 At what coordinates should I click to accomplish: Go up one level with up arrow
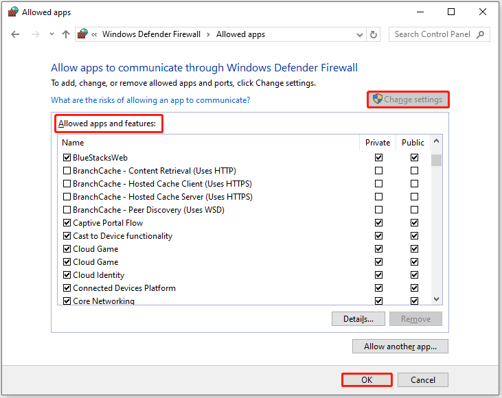click(x=66, y=34)
